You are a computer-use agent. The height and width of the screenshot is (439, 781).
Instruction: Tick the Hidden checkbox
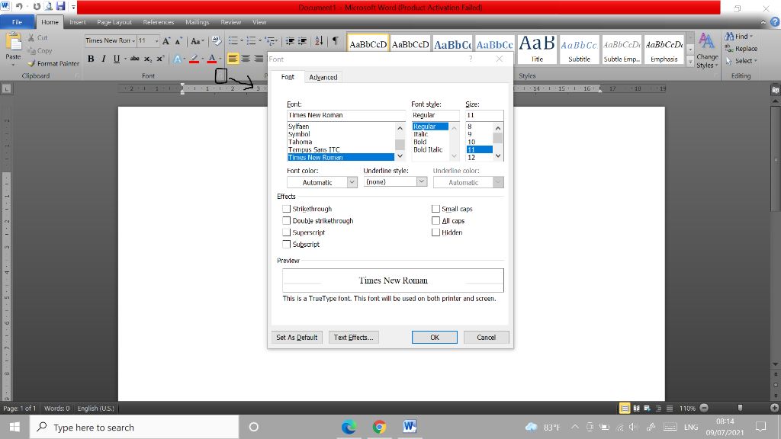435,232
